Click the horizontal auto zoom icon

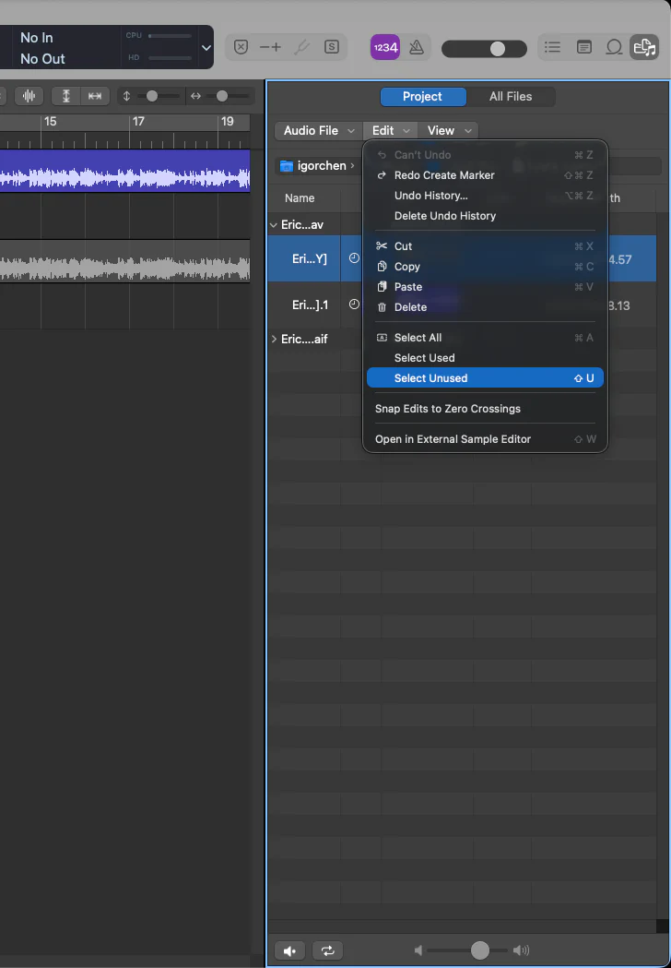pos(95,96)
